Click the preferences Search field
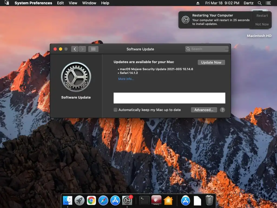 [x=207, y=49]
